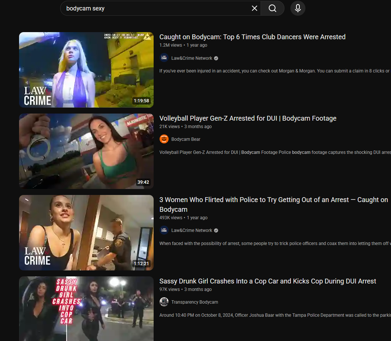Image resolution: width=391 pixels, height=341 pixels.
Task: Open Law&Crime Network channel name under Club Dancers
Action: tap(191, 58)
